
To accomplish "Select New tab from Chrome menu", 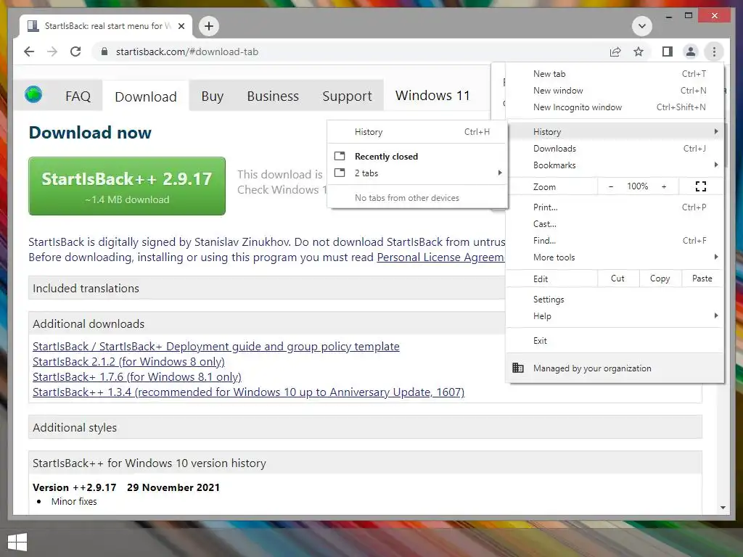I will click(615, 74).
